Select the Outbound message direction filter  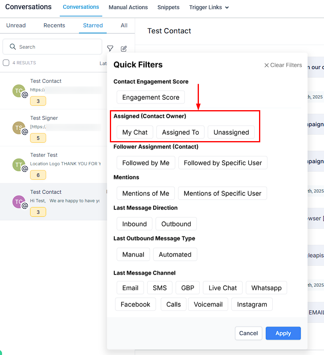coord(176,224)
